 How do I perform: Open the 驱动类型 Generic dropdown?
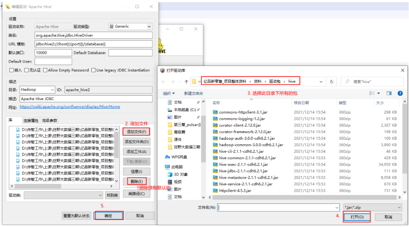[x=131, y=26]
